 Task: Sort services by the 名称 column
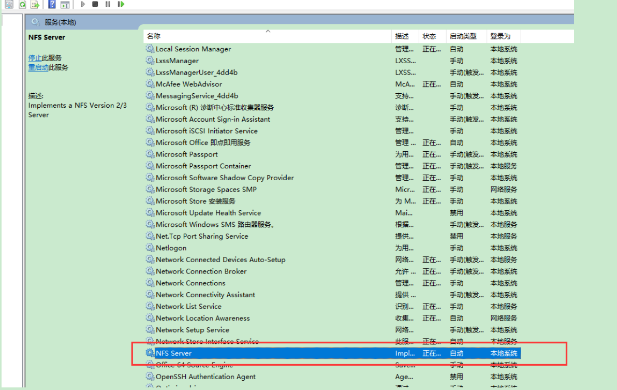(154, 36)
